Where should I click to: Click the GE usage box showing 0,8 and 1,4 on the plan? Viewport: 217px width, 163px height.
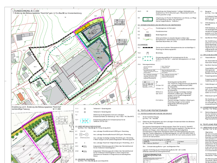click(x=122, y=42)
